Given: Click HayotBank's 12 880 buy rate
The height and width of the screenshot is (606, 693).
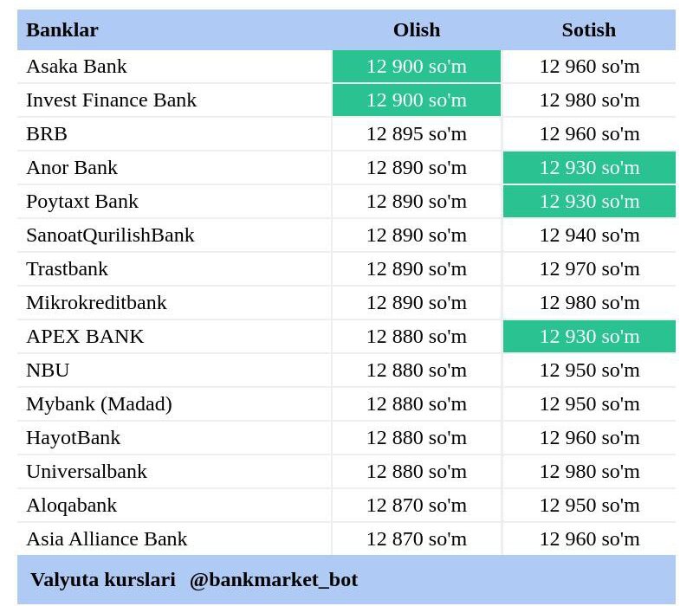Looking at the screenshot, I should pyautogui.click(x=417, y=438).
